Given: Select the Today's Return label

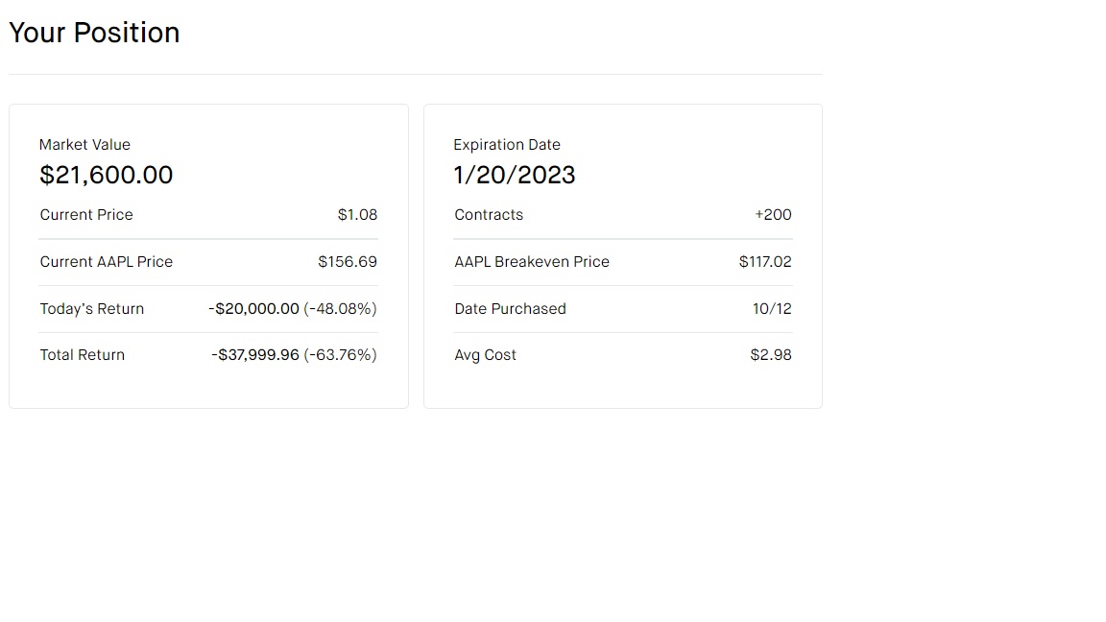Looking at the screenshot, I should (92, 309).
